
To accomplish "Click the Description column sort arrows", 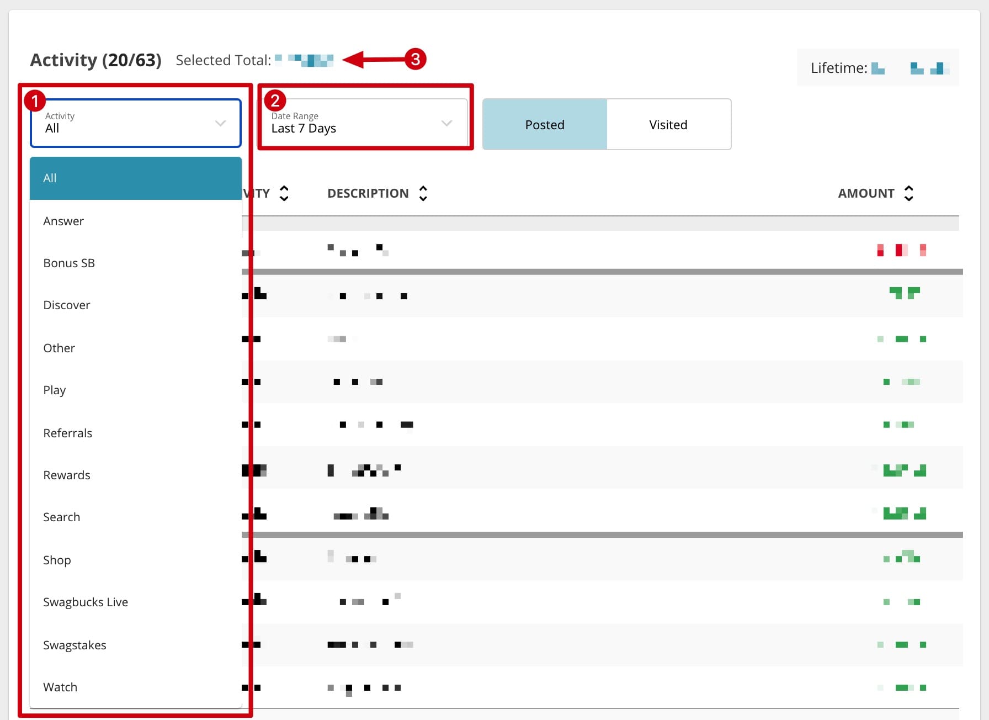I will tap(423, 193).
